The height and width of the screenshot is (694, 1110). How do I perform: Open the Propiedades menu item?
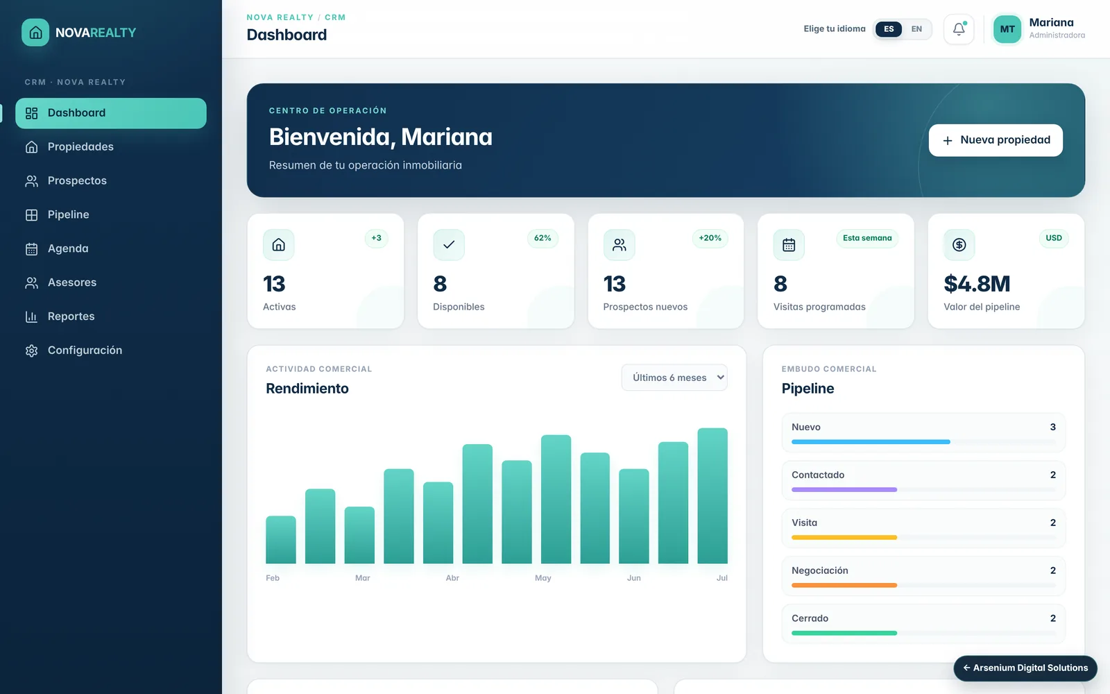coord(111,147)
